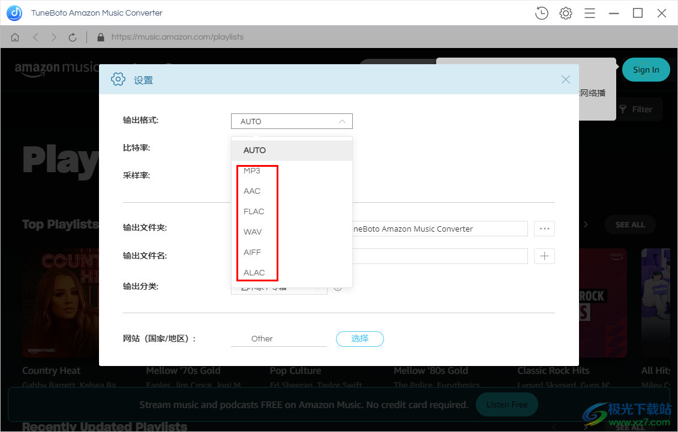678x432 pixels.
Task: Open Country Heat playlist title
Action: [51, 371]
